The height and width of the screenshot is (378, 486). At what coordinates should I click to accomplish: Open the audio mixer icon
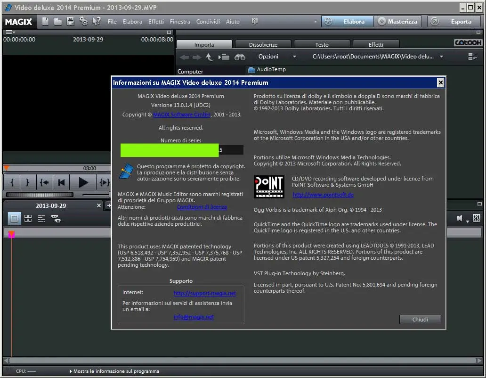pos(477,218)
